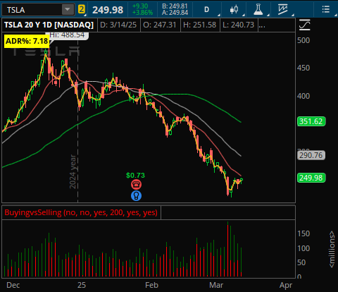Click the Mar label on time axis
The image size is (338, 292).
[x=216, y=285]
